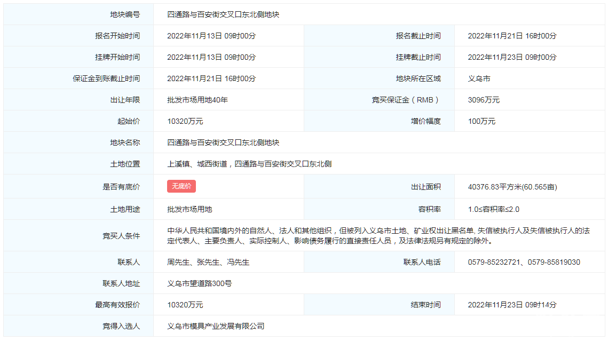The width and height of the screenshot is (608, 341).
Task: Click the 义乌市望道路300号 address
Action: pos(200,283)
